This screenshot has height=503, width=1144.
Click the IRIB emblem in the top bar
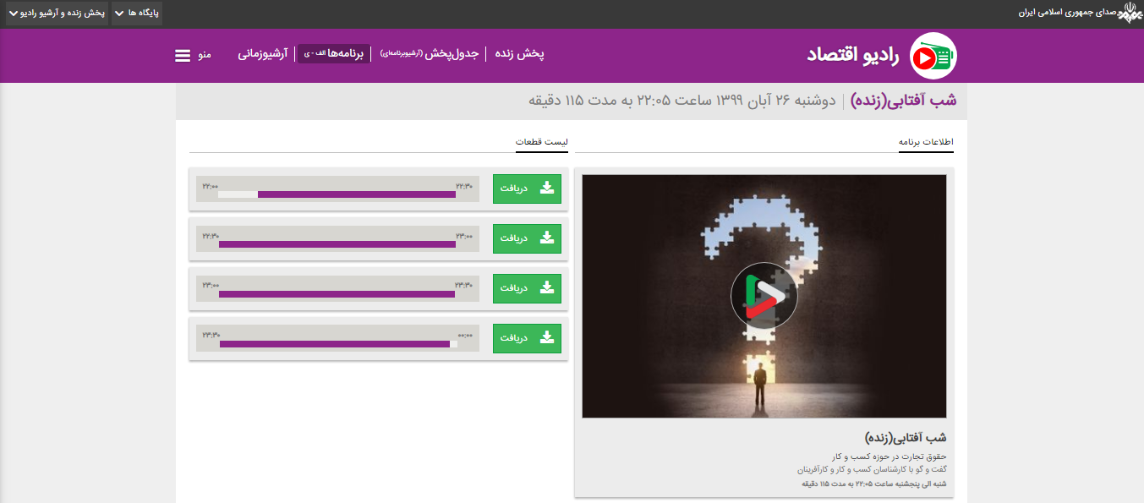coord(1130,14)
